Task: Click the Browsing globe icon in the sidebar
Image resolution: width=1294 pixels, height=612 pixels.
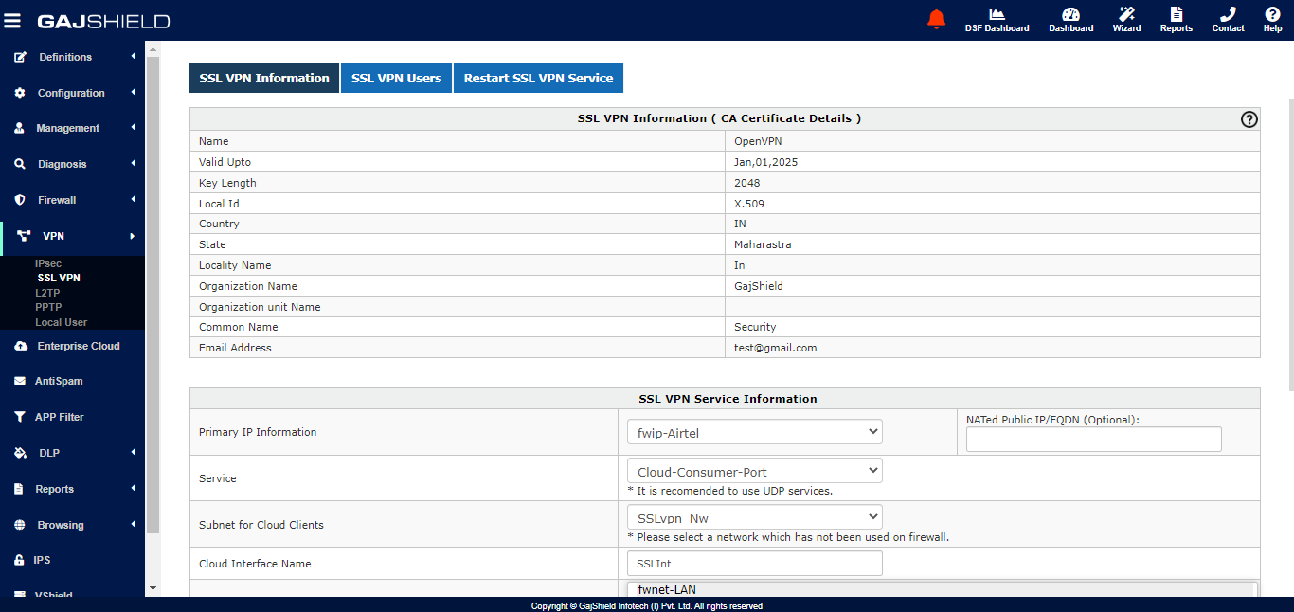Action: pyautogui.click(x=20, y=525)
